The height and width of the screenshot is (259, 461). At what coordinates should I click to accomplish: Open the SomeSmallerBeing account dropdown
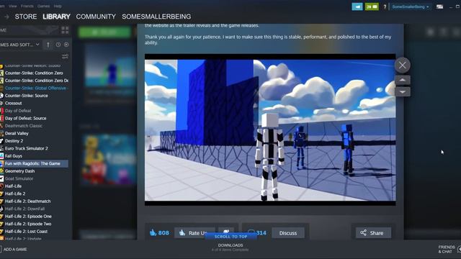tap(411, 6)
